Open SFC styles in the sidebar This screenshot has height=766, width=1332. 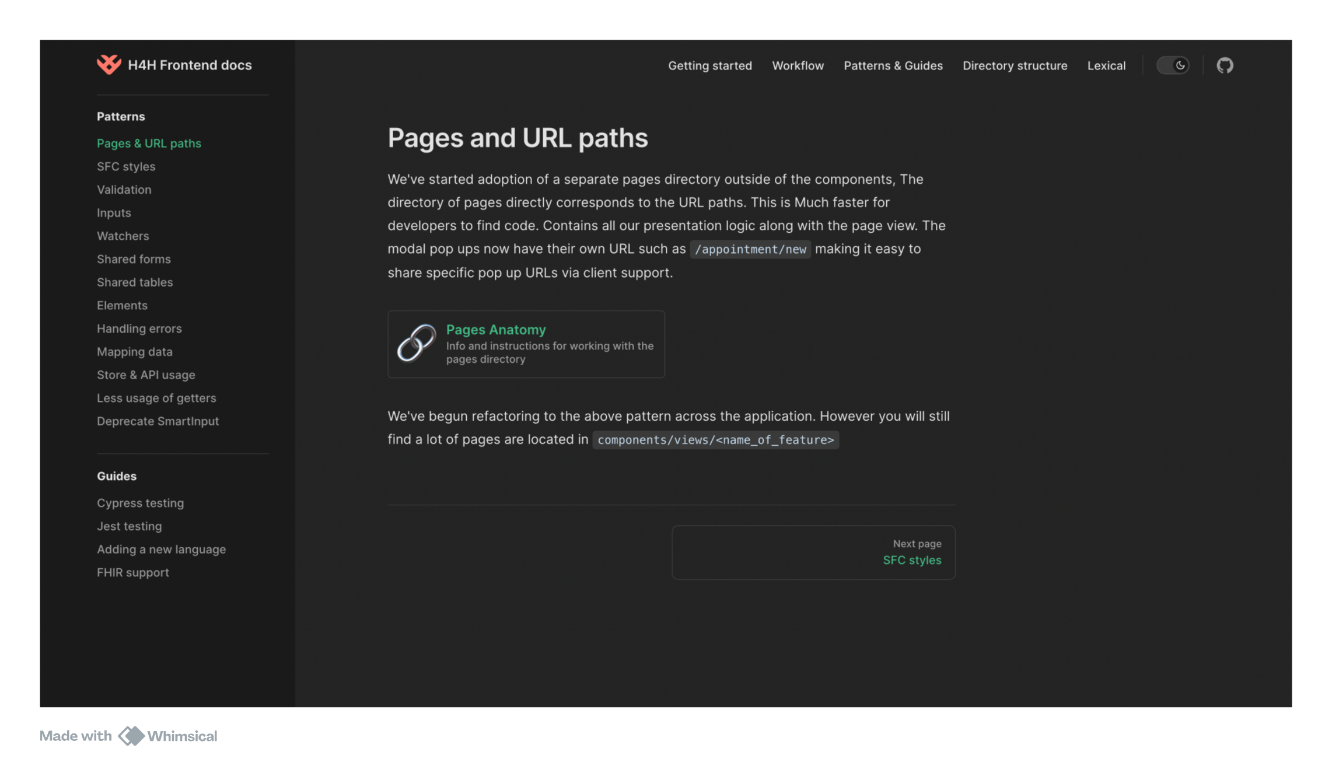[x=126, y=167]
